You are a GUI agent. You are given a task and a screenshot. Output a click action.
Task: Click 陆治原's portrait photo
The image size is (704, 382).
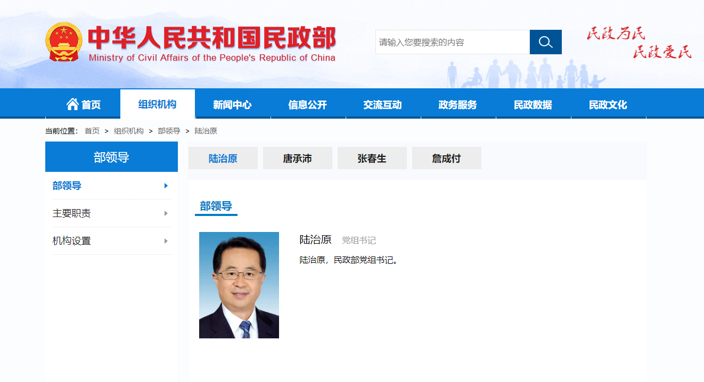(239, 285)
